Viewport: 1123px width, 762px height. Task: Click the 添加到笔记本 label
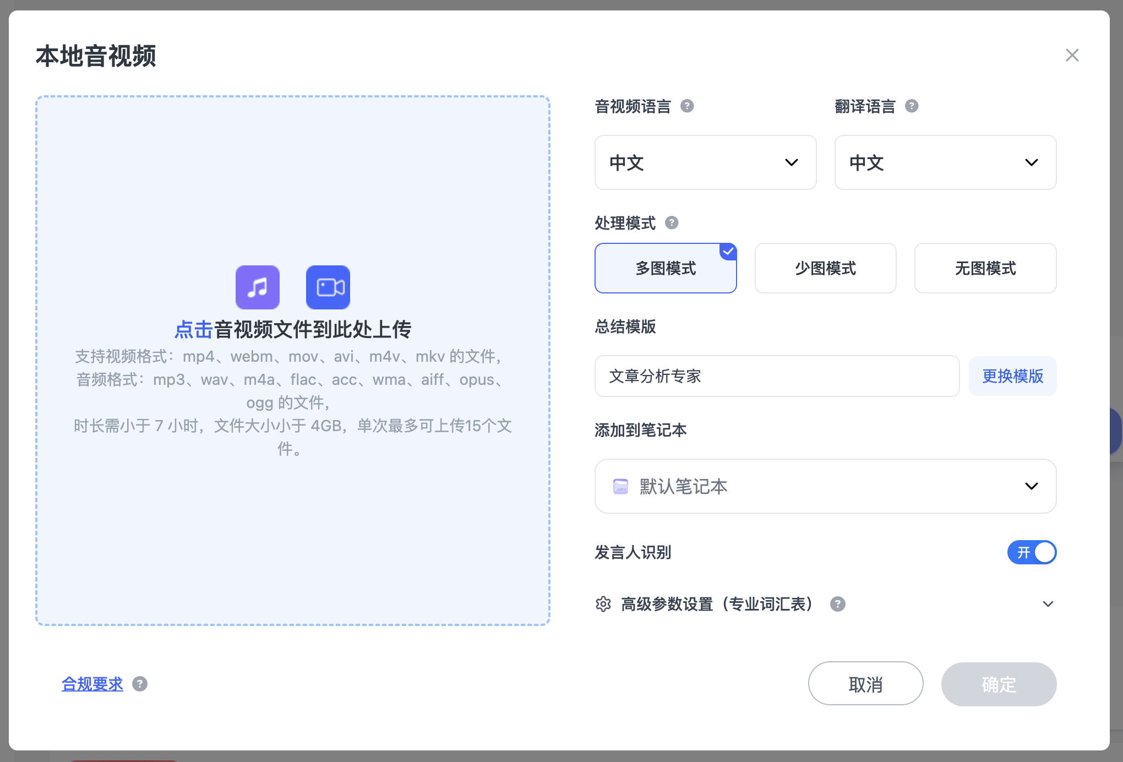click(641, 430)
